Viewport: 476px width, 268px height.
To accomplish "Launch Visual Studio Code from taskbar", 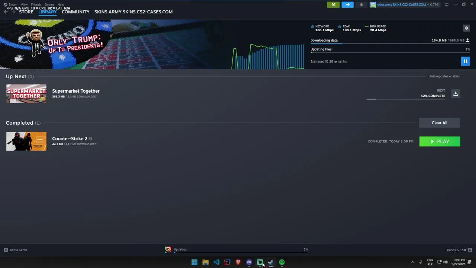I will (216, 262).
